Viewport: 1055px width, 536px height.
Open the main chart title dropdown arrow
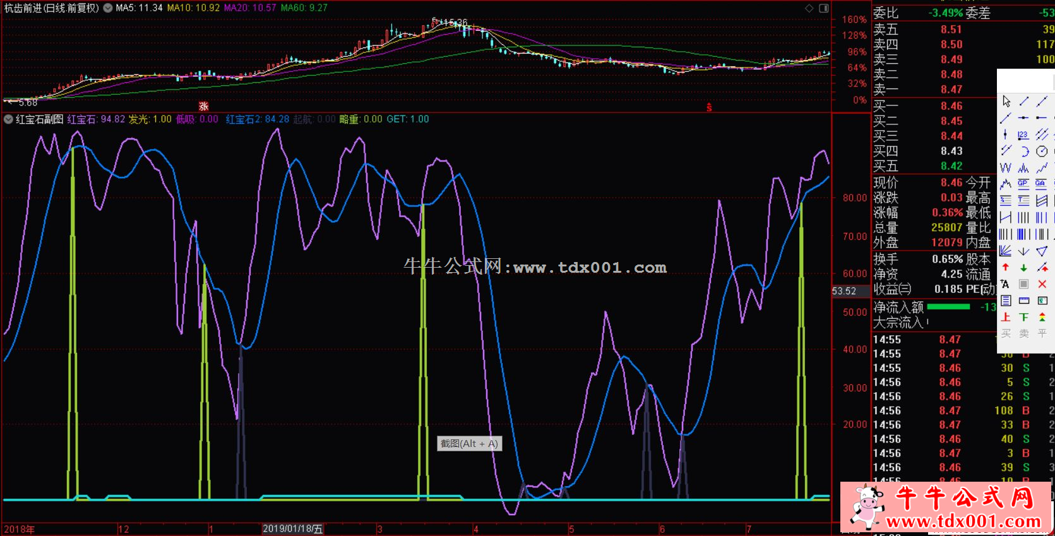108,8
